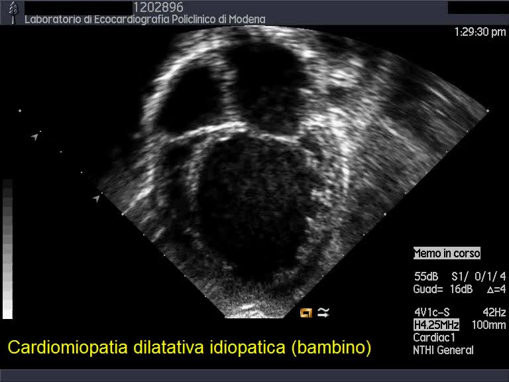Click the NTHI General label

click(443, 350)
